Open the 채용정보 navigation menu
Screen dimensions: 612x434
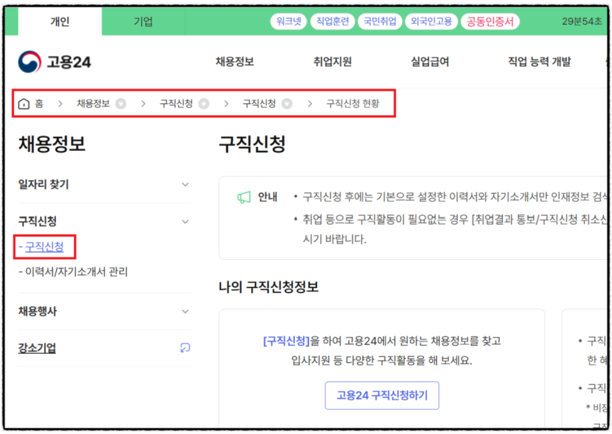tap(235, 63)
